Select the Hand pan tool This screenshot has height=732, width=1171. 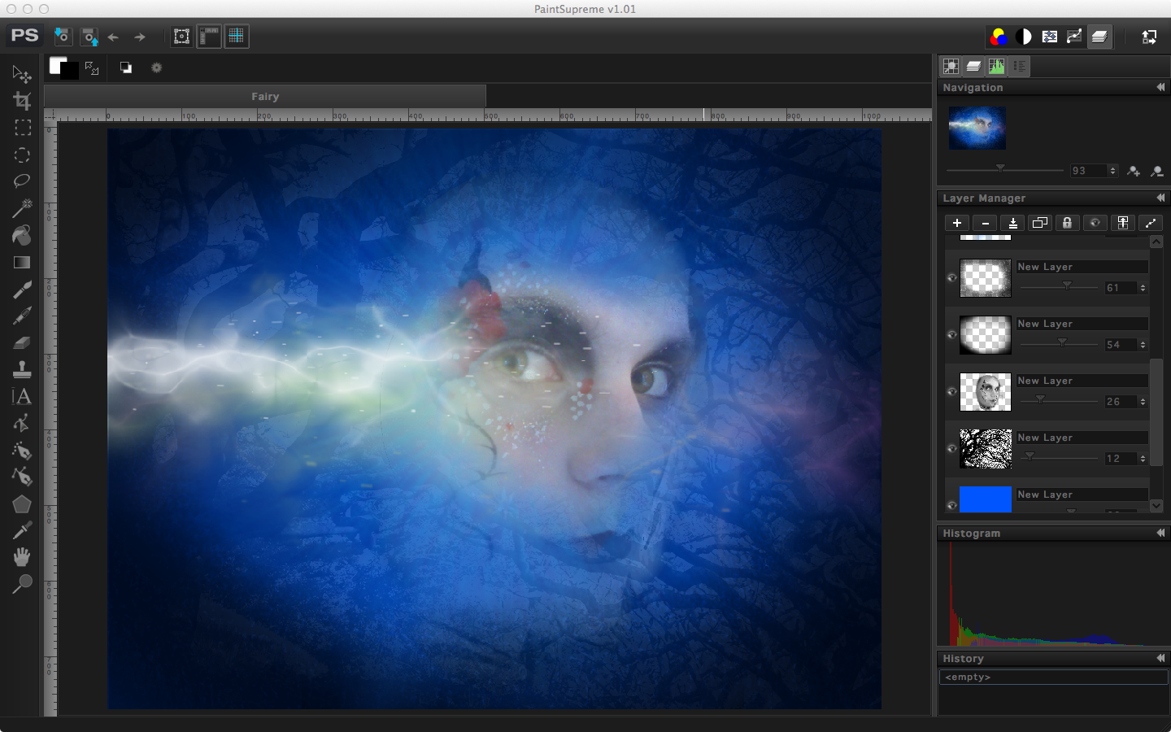[22, 557]
